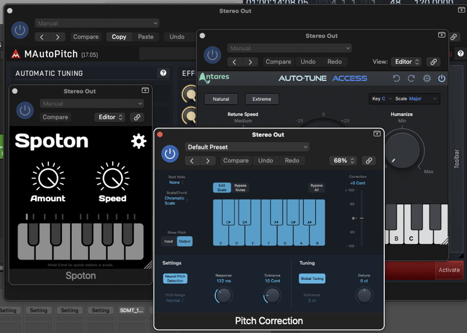Adjust Auto-Tune Humanize knob

click(x=402, y=150)
